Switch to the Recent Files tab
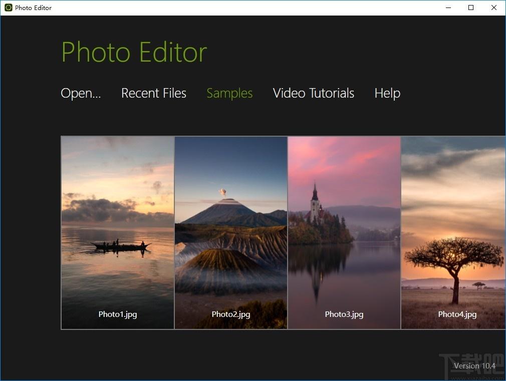This screenshot has height=381, width=506. [154, 93]
